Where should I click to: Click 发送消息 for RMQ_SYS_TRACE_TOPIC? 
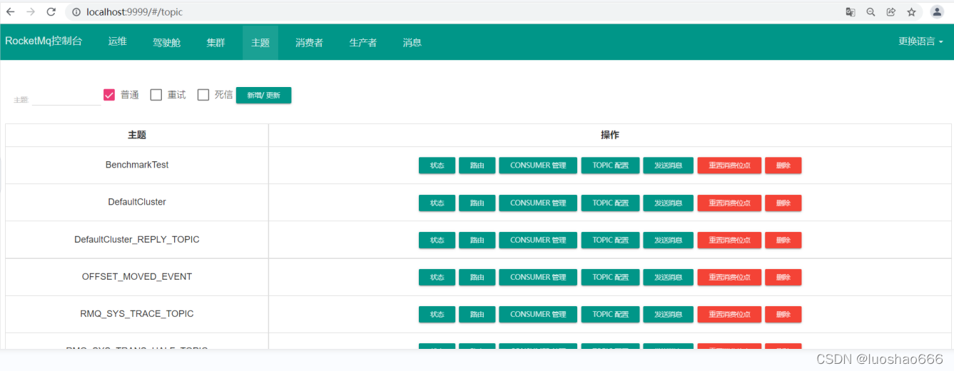pyautogui.click(x=669, y=315)
